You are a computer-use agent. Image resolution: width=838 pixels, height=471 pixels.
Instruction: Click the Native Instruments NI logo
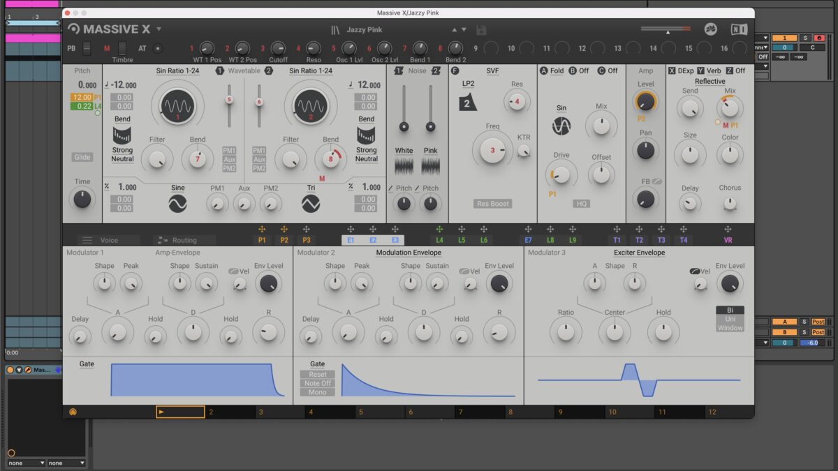(x=739, y=29)
